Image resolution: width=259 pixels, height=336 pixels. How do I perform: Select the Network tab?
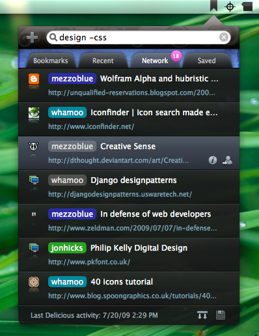(155, 61)
